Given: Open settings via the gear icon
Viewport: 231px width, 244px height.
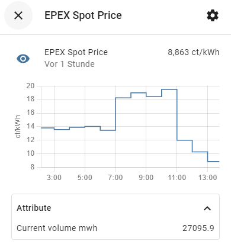Looking at the screenshot, I should pyautogui.click(x=213, y=15).
